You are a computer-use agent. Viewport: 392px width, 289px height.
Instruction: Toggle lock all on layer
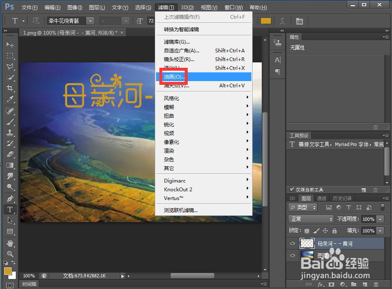[335, 230]
